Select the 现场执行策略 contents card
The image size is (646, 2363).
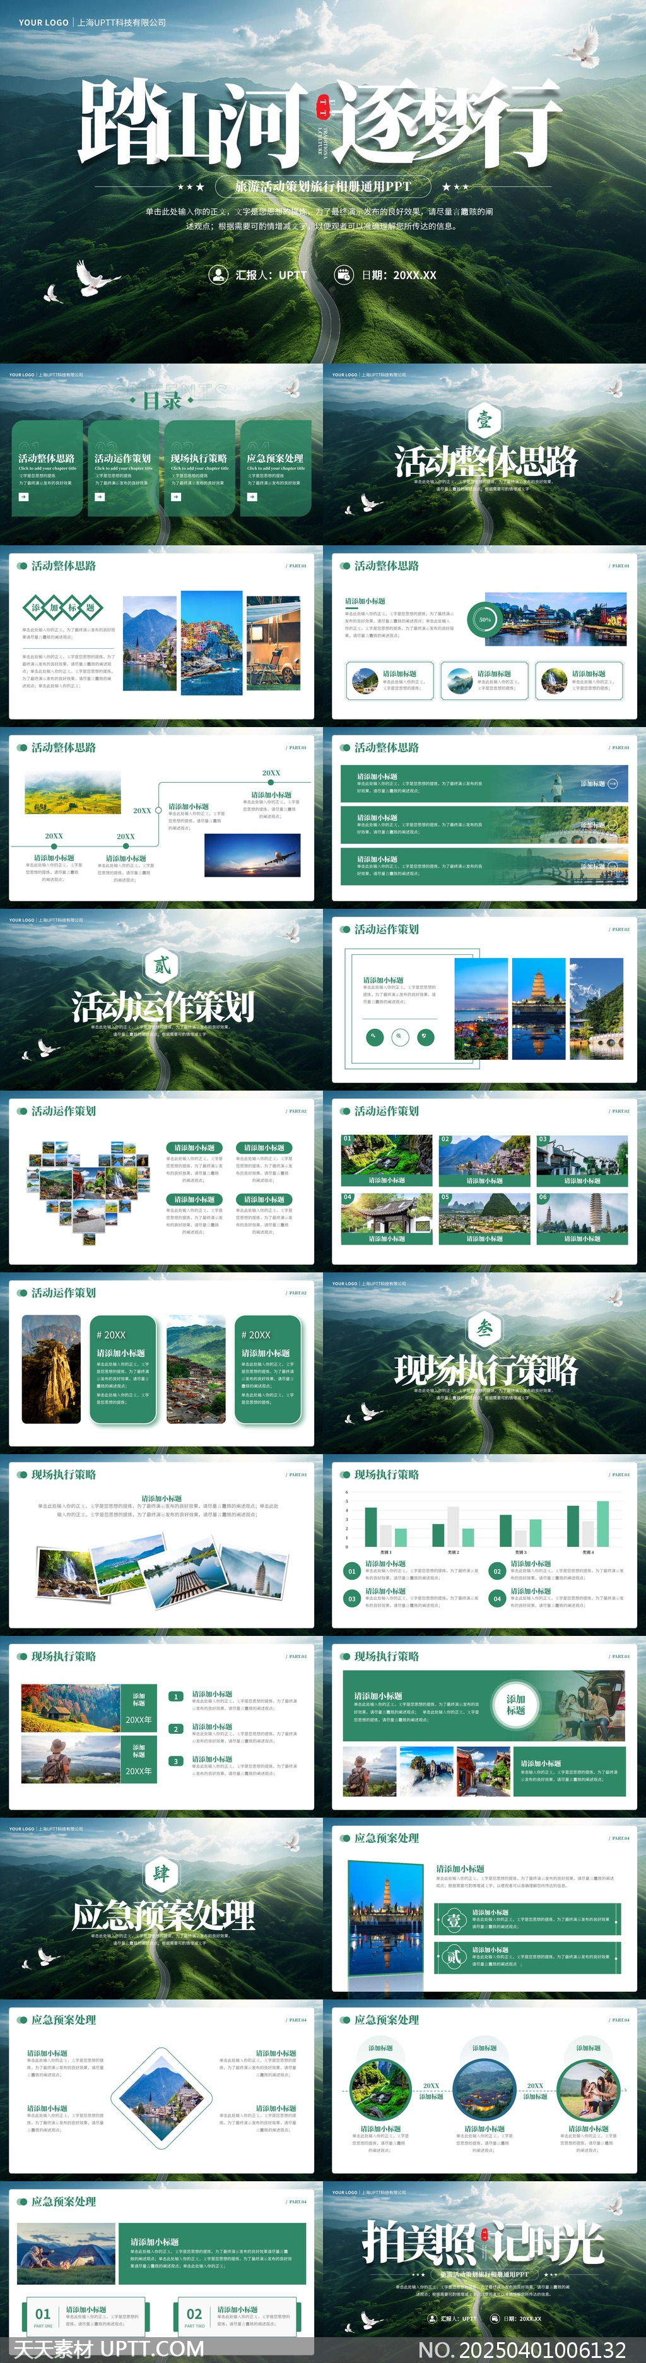click(x=199, y=468)
